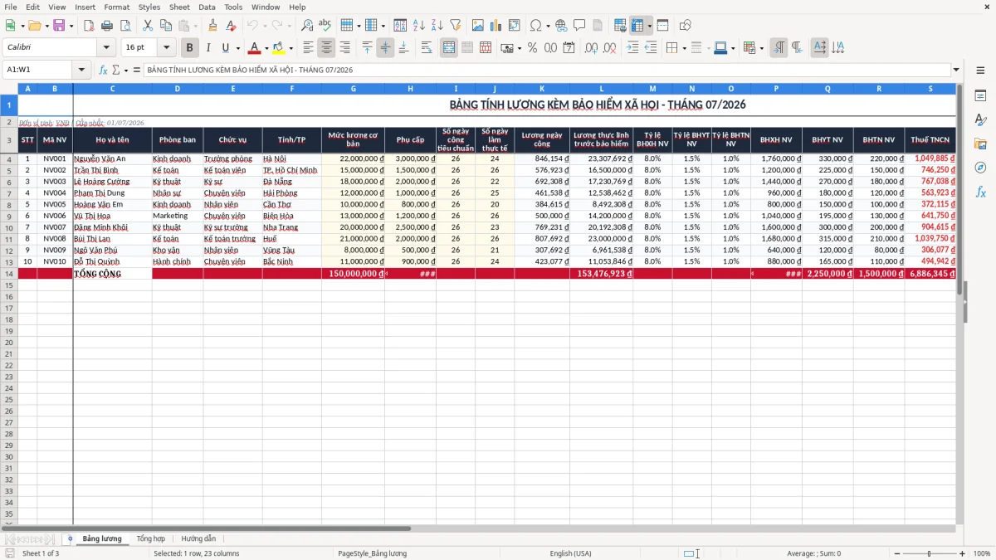Screen dimensions: 996x560
Task: Insert Comment speech bubble icon
Action: 579,26
